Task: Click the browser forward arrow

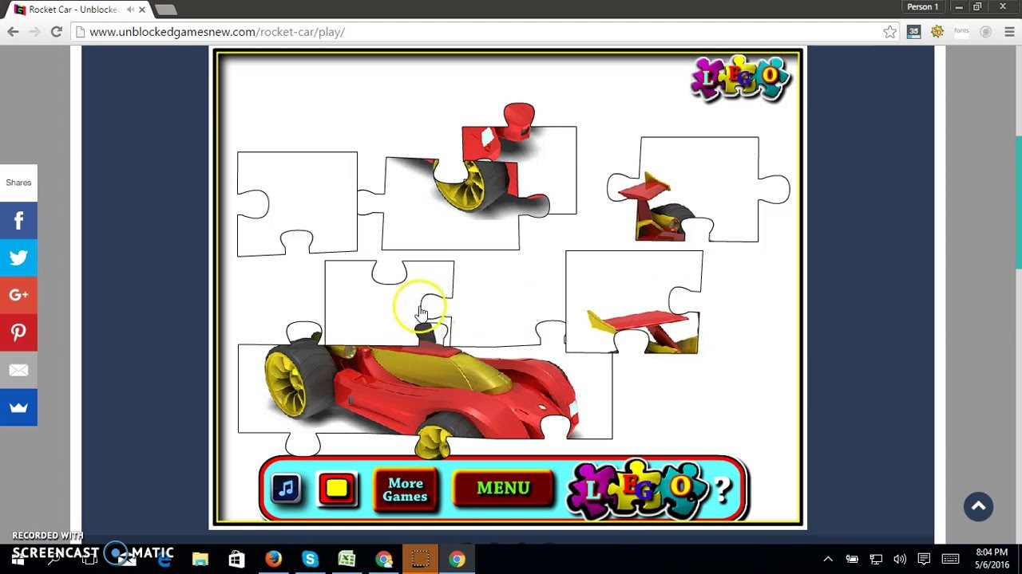Action: pyautogui.click(x=34, y=32)
